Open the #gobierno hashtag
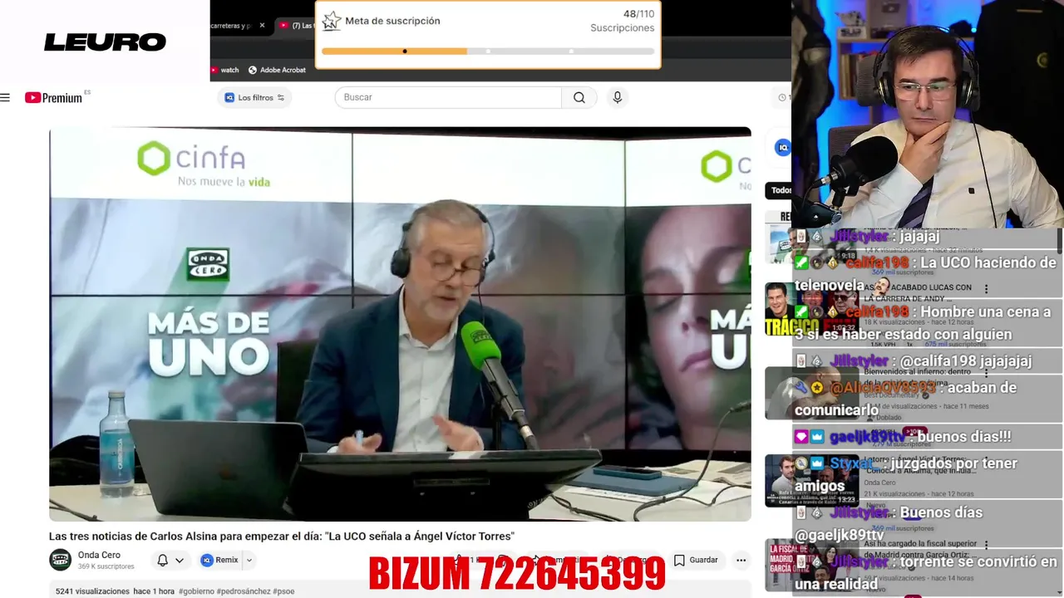The height and width of the screenshot is (598, 1064). tap(198, 591)
